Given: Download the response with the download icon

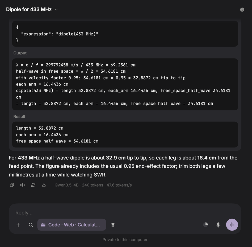Looking at the screenshot, I should click(x=44, y=185).
